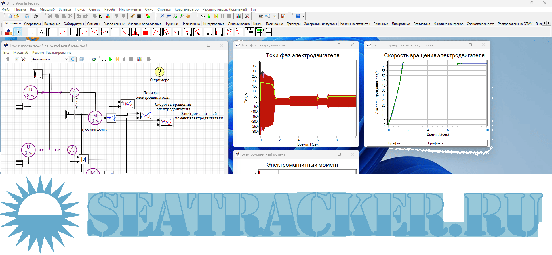The image size is (552, 255).
Task: Toggle the button right of Автоматика dropdown
Action: coord(72,59)
